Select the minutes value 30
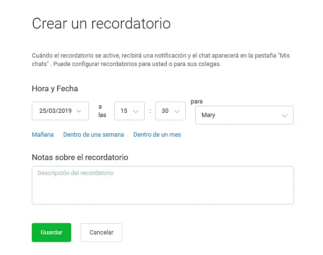 point(165,111)
